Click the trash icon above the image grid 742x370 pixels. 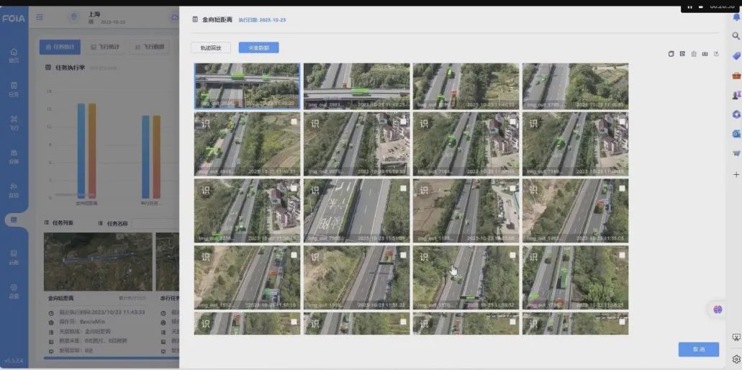(694, 54)
